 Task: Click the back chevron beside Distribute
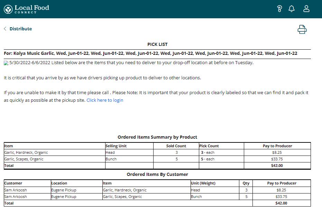(5, 29)
